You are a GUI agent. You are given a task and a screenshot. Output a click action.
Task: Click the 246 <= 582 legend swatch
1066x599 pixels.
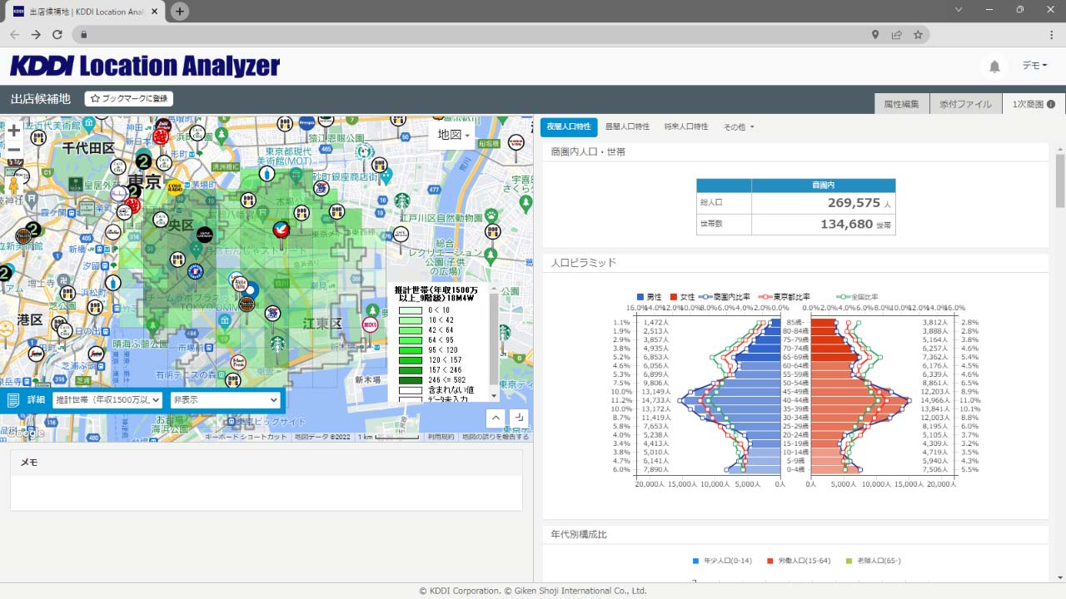[411, 379]
